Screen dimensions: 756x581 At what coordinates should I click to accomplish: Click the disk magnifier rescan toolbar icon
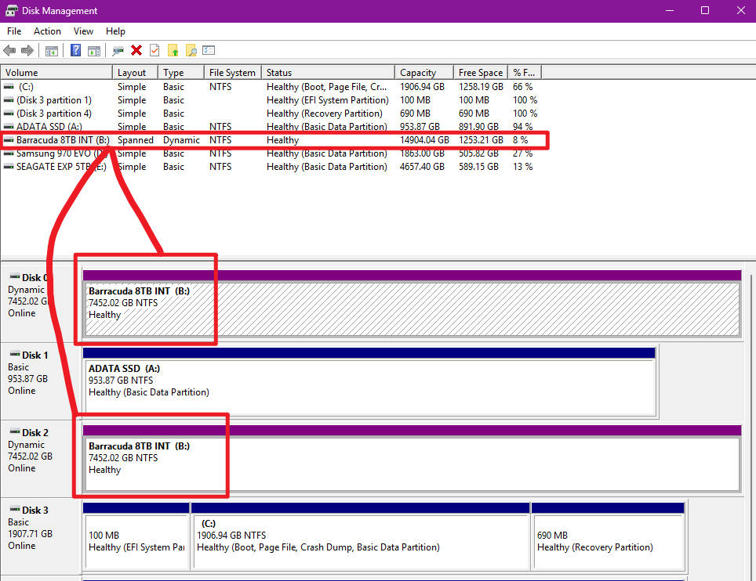pyautogui.click(x=118, y=50)
